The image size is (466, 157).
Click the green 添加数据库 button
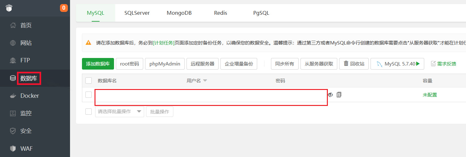point(98,64)
